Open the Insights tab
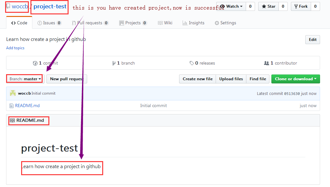The image size is (330, 187). pos(194,23)
